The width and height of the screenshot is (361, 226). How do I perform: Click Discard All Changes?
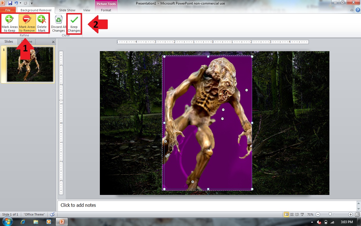[x=59, y=23]
